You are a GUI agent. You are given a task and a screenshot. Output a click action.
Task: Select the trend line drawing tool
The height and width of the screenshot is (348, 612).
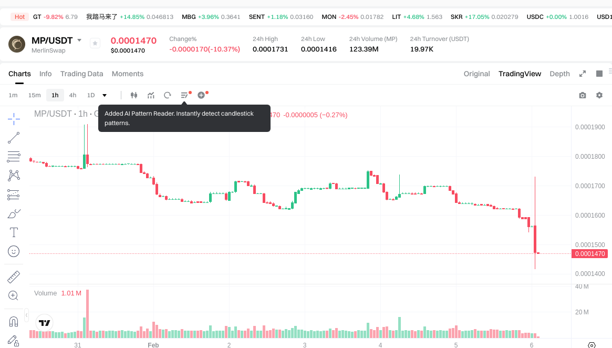(x=14, y=138)
